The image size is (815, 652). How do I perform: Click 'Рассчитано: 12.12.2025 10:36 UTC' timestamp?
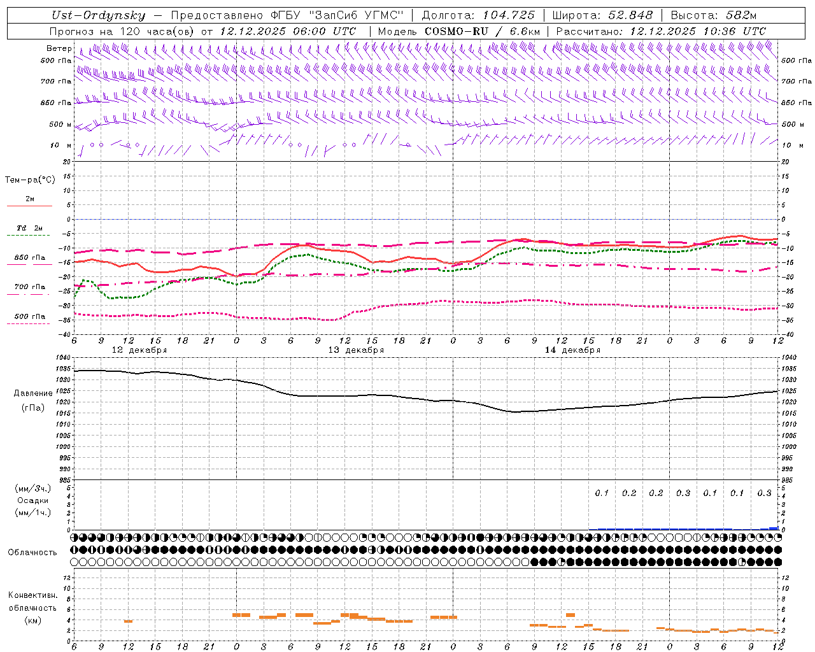[661, 31]
